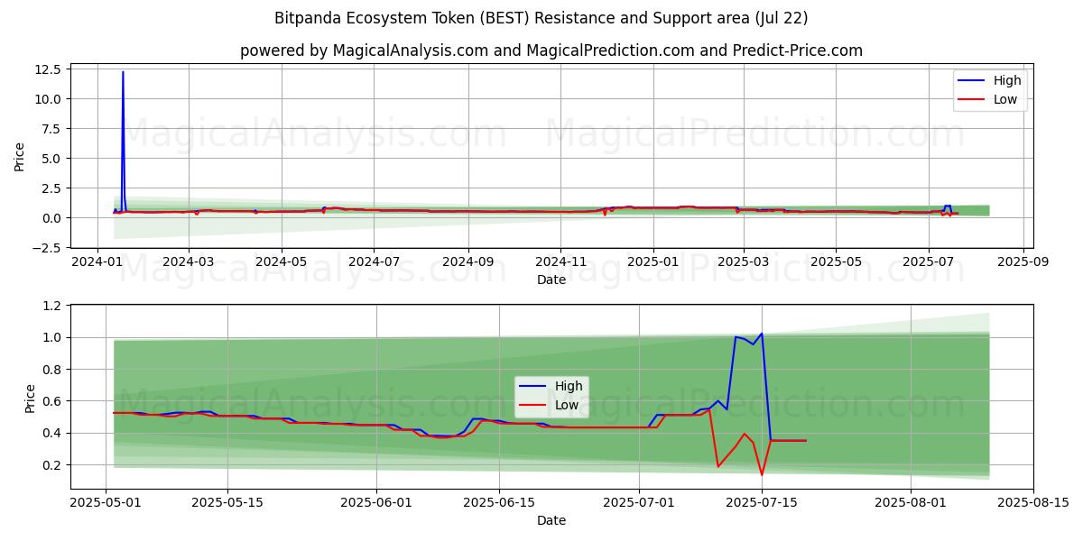Click the 12.5 price tick label
The height and width of the screenshot is (541, 1083).
[x=48, y=69]
